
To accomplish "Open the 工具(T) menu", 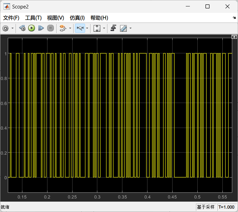I will (33, 18).
